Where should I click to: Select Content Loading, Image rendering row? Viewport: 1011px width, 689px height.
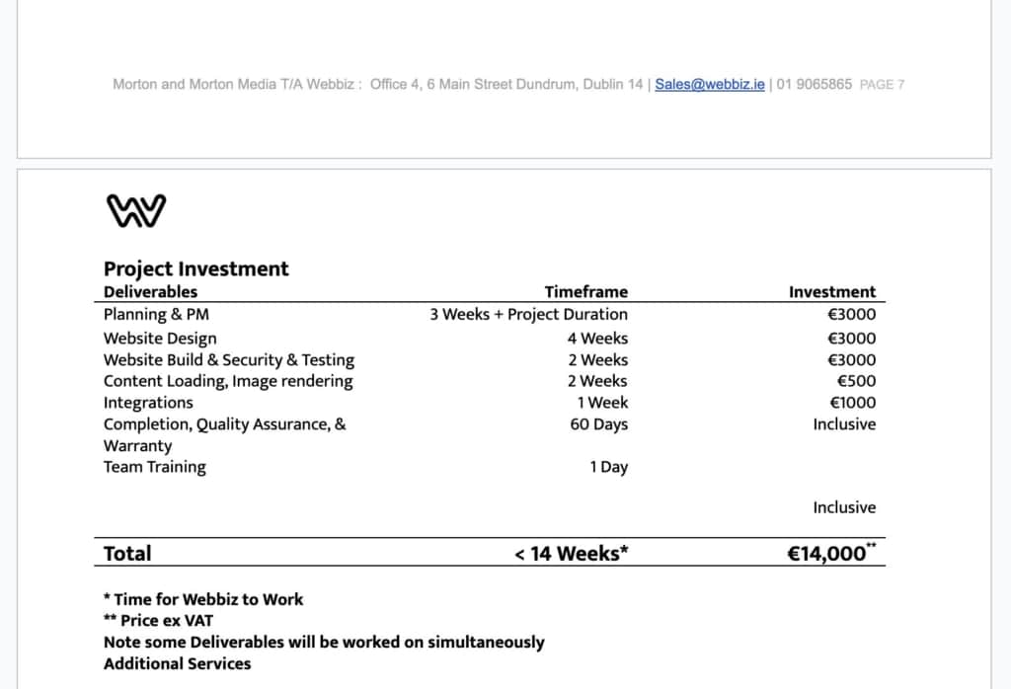click(228, 381)
